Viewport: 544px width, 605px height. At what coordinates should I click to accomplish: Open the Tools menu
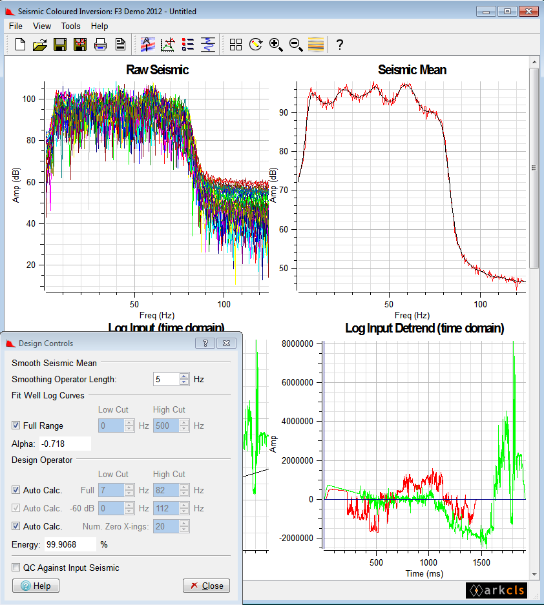pos(70,26)
